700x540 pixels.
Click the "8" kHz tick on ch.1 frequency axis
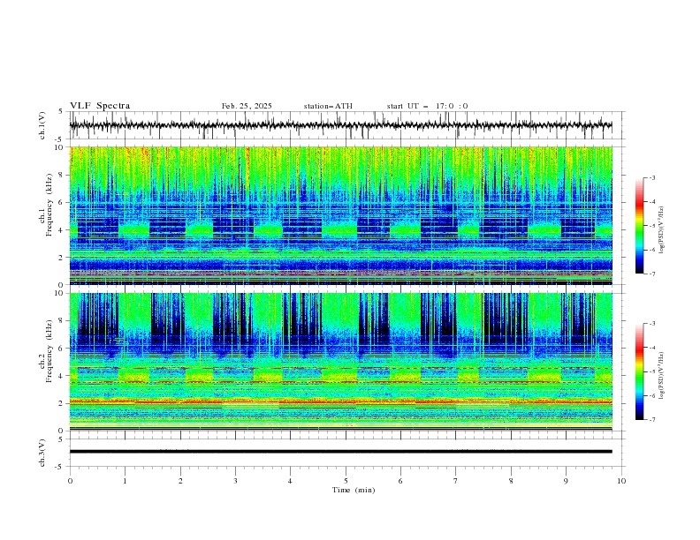63,175
